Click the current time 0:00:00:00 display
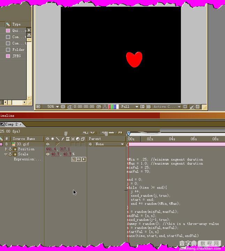The width and height of the screenshot is (225, 251). pyautogui.click(x=84, y=106)
